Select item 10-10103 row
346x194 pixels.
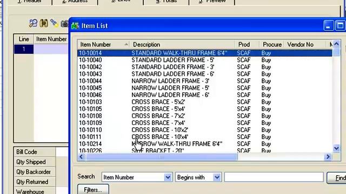click(205, 102)
